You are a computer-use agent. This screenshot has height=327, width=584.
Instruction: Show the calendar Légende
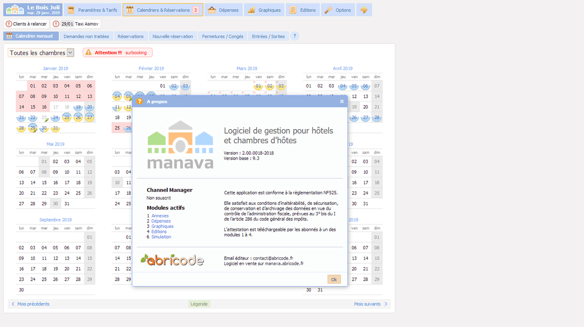point(199,304)
